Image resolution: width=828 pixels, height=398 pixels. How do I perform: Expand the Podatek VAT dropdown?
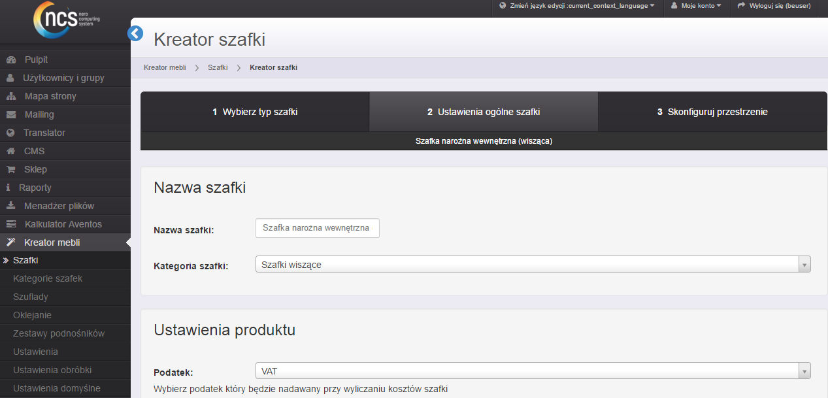[533, 371]
